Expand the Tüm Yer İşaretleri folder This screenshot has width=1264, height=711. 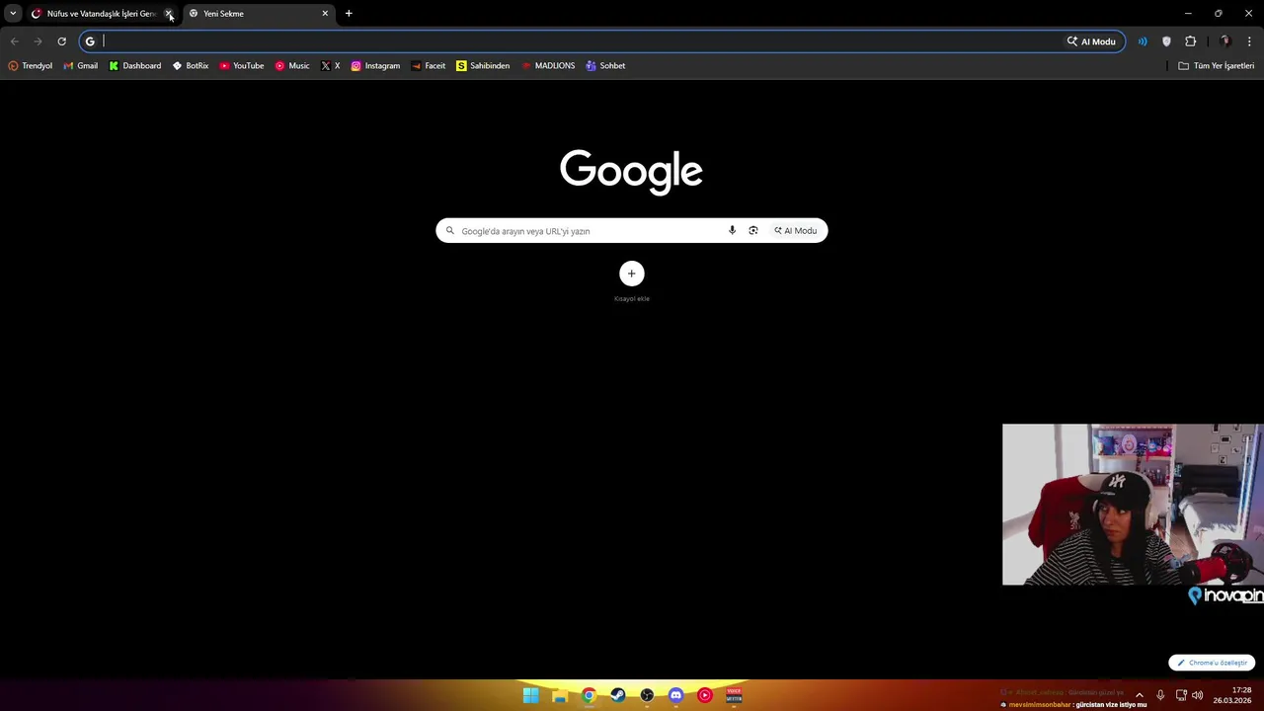tap(1217, 66)
